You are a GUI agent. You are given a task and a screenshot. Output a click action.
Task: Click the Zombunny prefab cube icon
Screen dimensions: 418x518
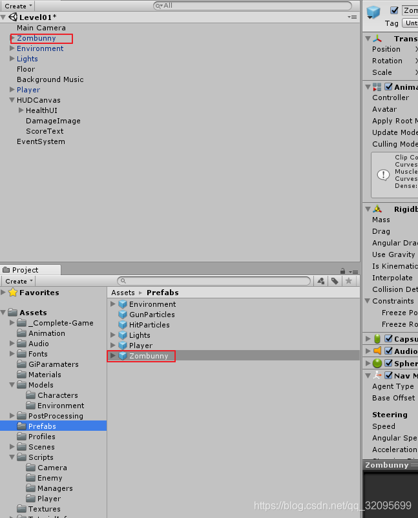point(123,356)
